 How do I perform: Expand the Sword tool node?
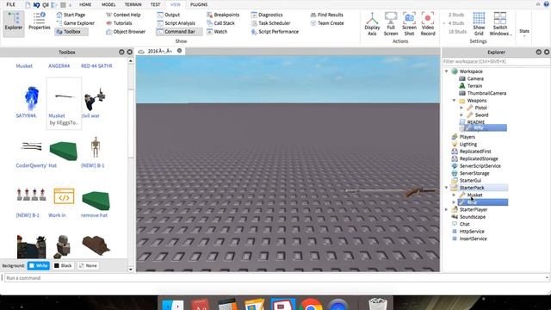pos(461,115)
